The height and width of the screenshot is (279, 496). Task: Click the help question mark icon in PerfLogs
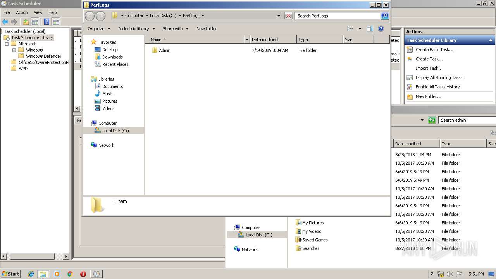pyautogui.click(x=381, y=29)
